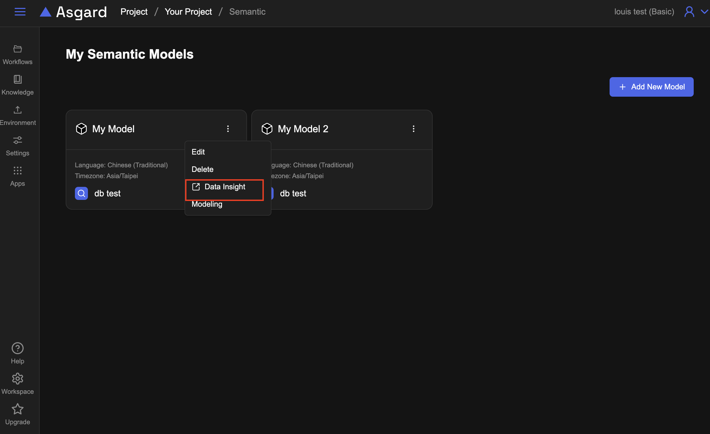Click the Add New Model button
Viewport: 710px width, 434px height.
(651, 87)
